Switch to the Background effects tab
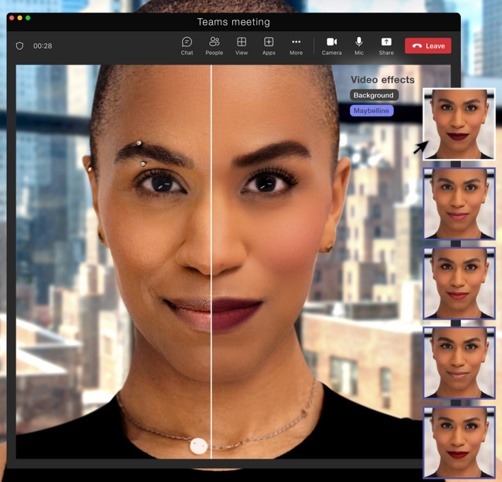This screenshot has height=482, width=502. point(374,95)
